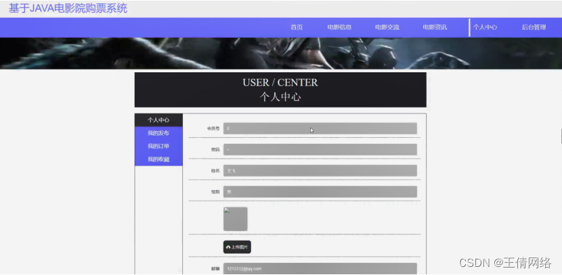
Task: Select 电影资讯 in the top menu
Action: point(435,28)
